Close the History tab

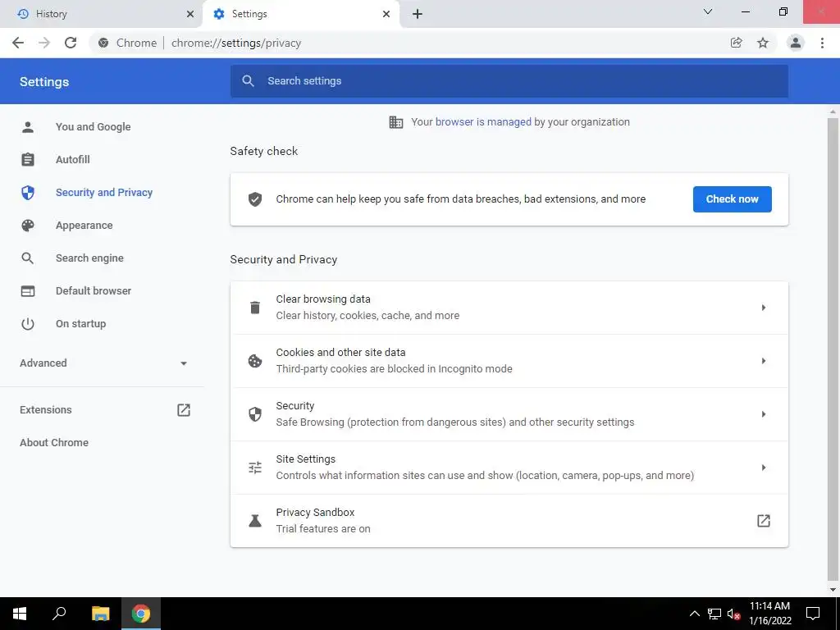click(x=190, y=14)
